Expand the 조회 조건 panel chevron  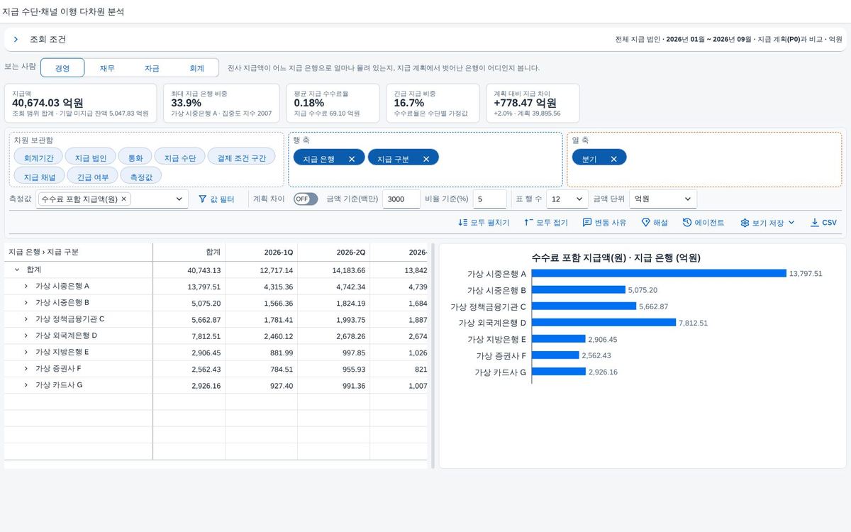click(x=16, y=40)
